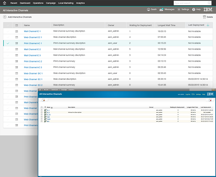Viewport: 216px width, 177px height.
Task: Check select-all box in blue window
Action: [42, 107]
